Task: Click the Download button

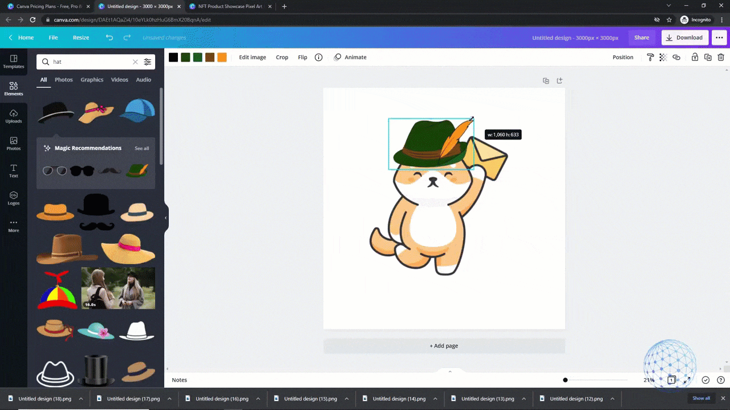Action: (x=684, y=37)
